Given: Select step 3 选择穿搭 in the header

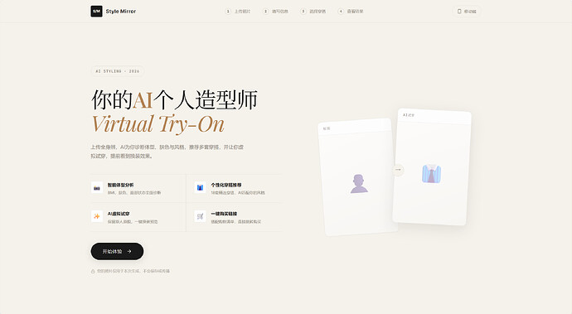Looking at the screenshot, I should (x=313, y=12).
